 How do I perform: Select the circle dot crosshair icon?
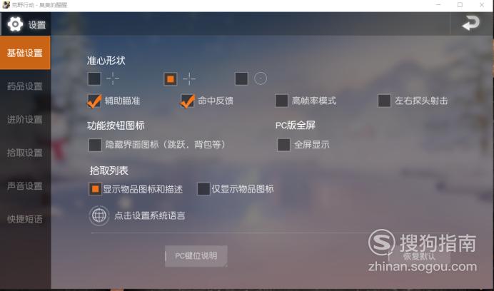(x=261, y=78)
